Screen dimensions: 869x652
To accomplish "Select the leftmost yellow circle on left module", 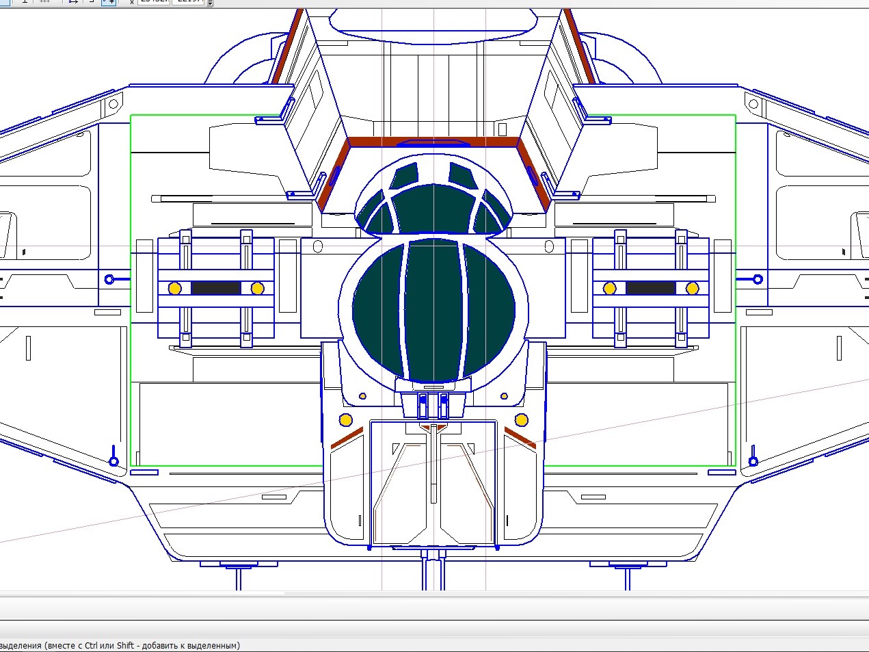I will 175,289.
